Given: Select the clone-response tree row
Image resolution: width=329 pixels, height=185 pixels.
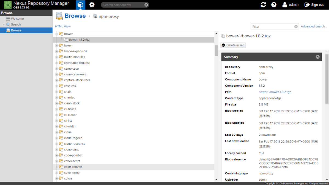Looking at the screenshot, I should pos(134,144).
